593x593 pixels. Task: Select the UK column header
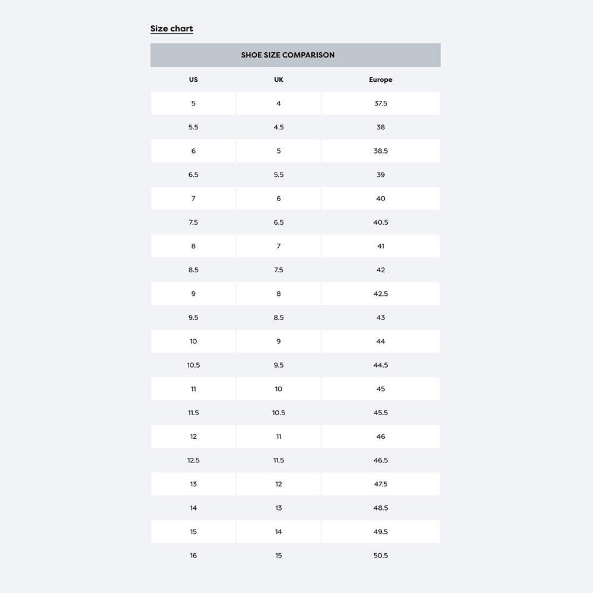tap(279, 79)
